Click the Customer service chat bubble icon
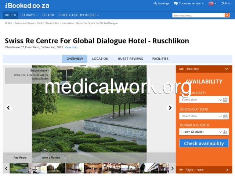The image size is (235, 176). (x=176, y=3)
